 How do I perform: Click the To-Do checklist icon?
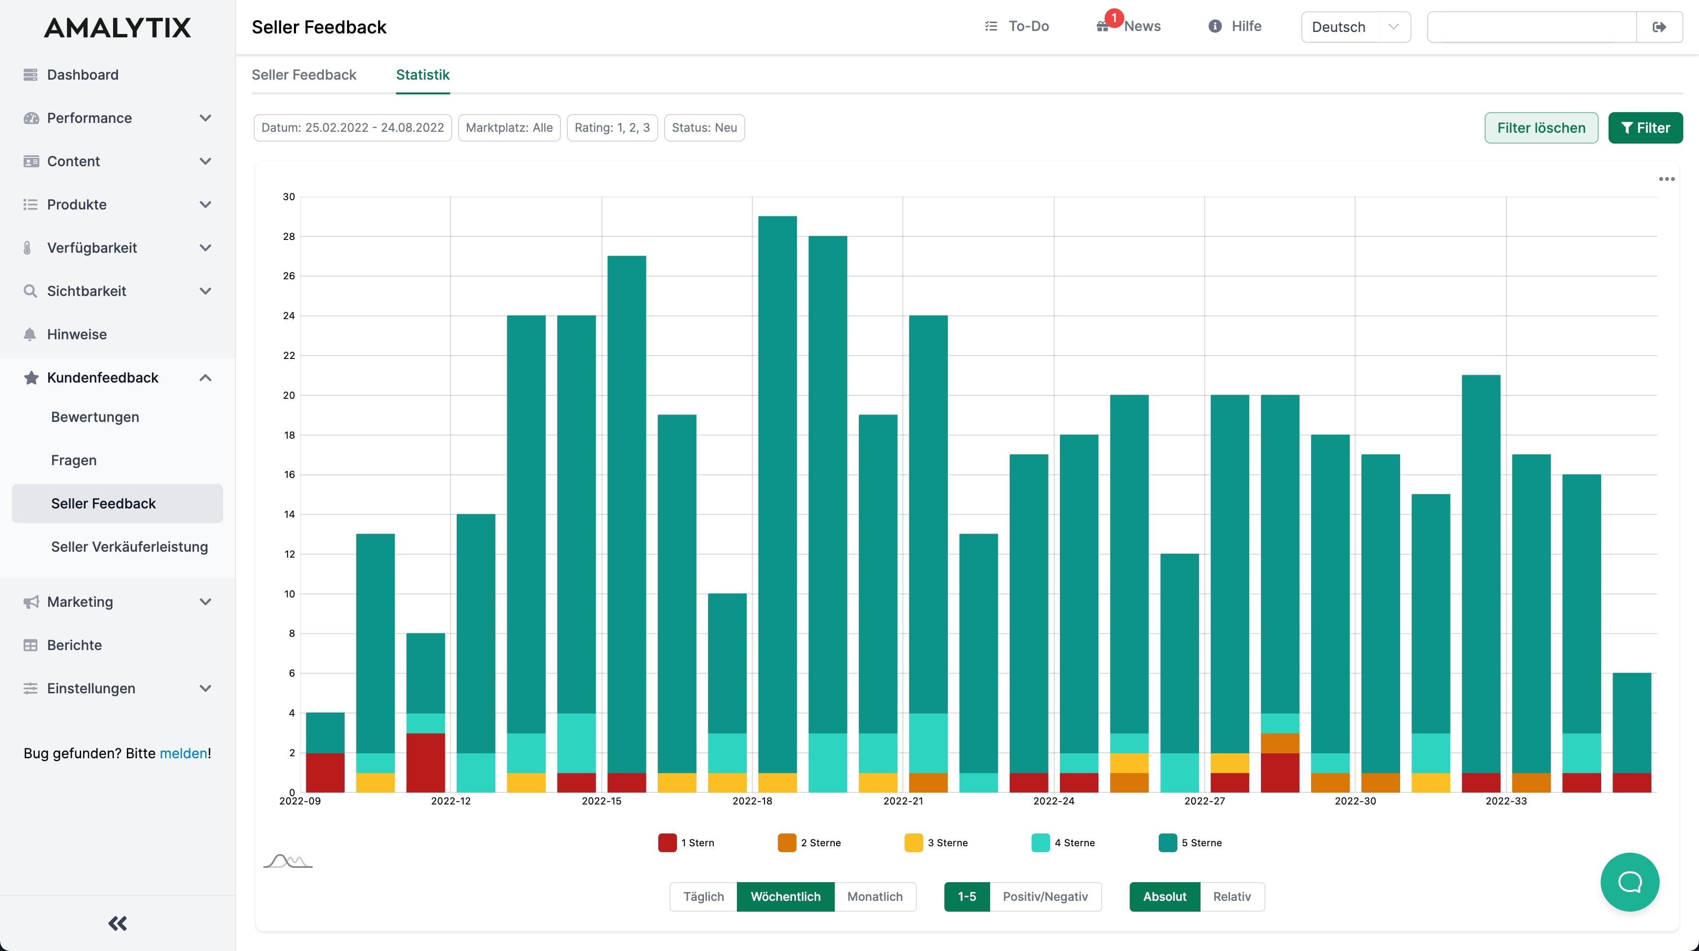point(991,26)
